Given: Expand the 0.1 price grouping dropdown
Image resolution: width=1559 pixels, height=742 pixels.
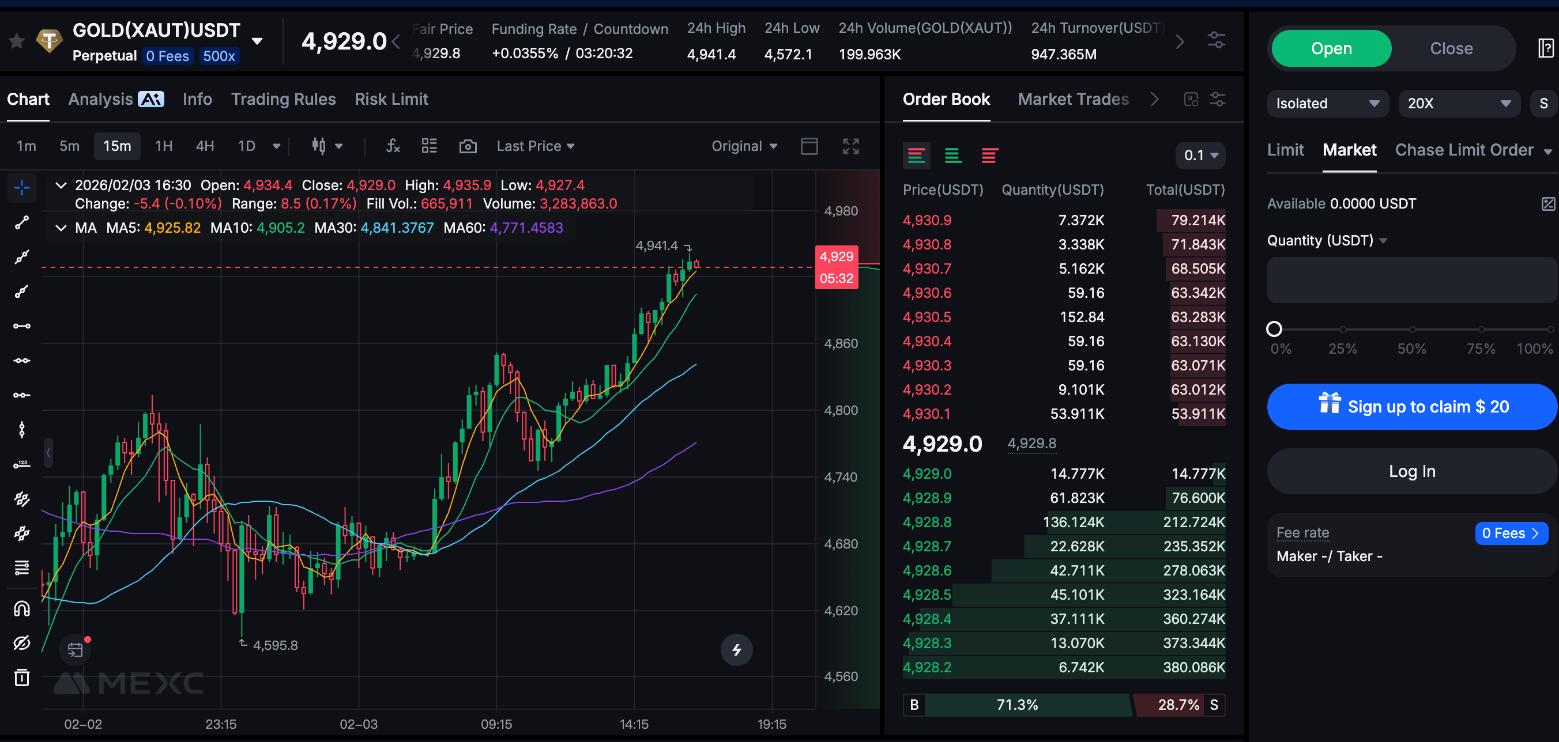Looking at the screenshot, I should click(1200, 156).
